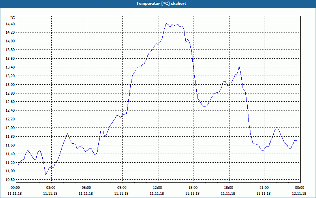The image size is (316, 198).
Task: Select the 13,60 axis label
Action: (10, 58)
